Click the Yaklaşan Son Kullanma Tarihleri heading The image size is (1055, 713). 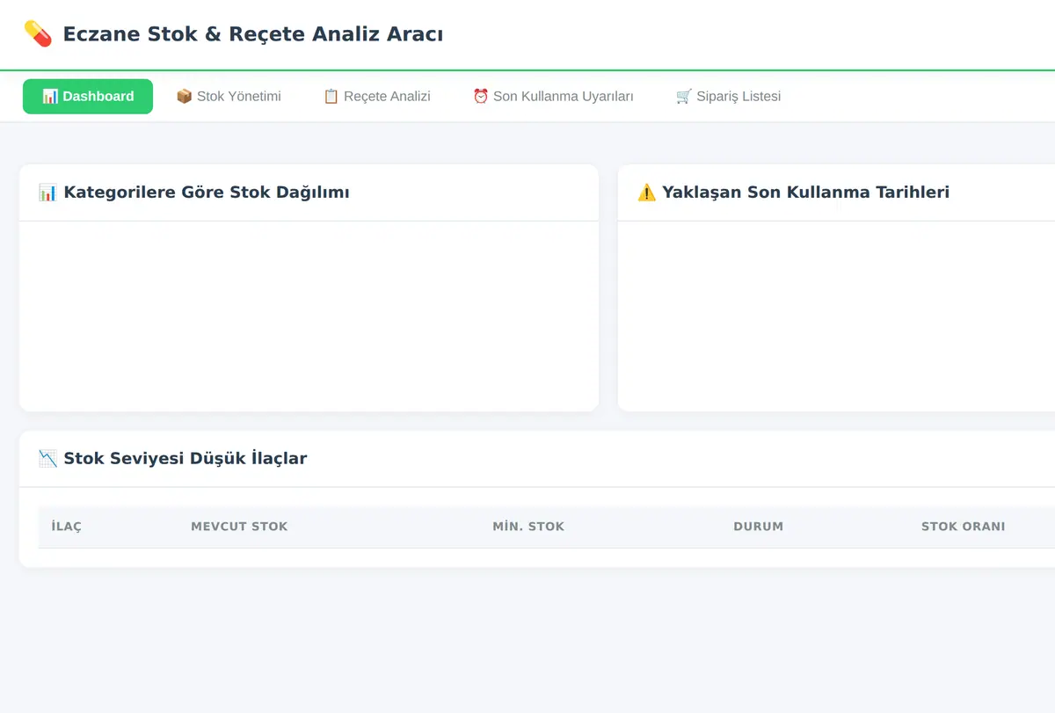[x=805, y=193]
